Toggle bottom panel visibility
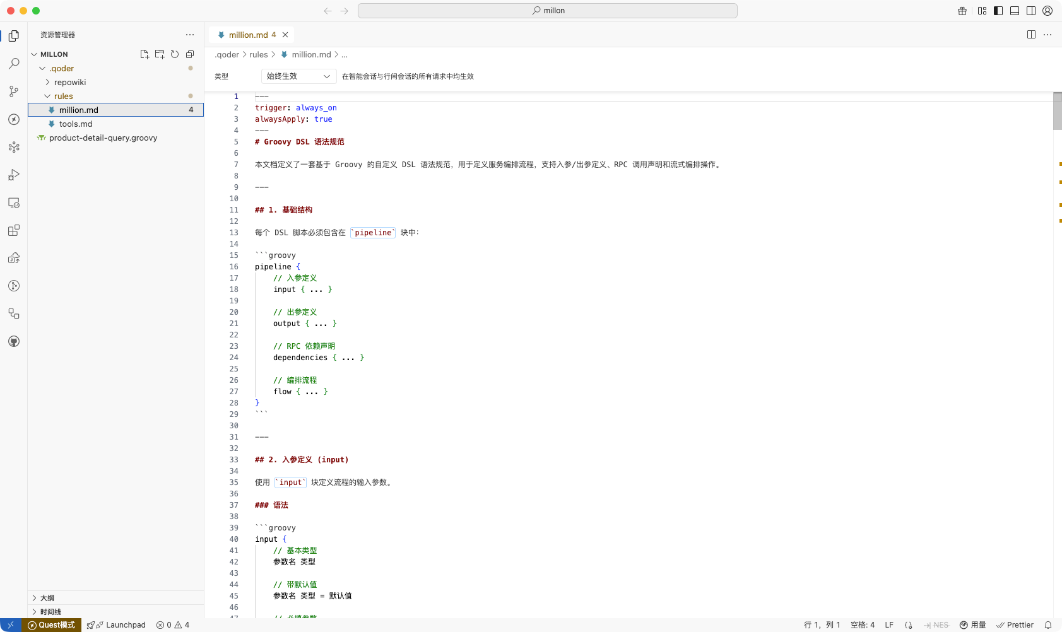 (1015, 11)
